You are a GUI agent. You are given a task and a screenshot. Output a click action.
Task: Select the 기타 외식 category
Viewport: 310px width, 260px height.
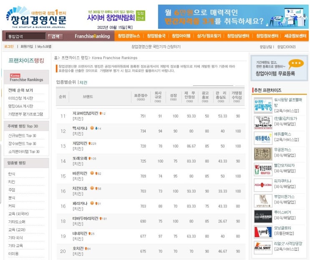point(15,237)
